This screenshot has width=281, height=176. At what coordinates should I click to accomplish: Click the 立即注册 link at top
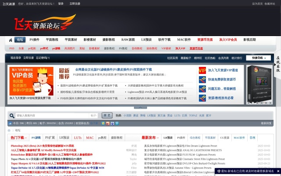pyautogui.click(x=75, y=4)
